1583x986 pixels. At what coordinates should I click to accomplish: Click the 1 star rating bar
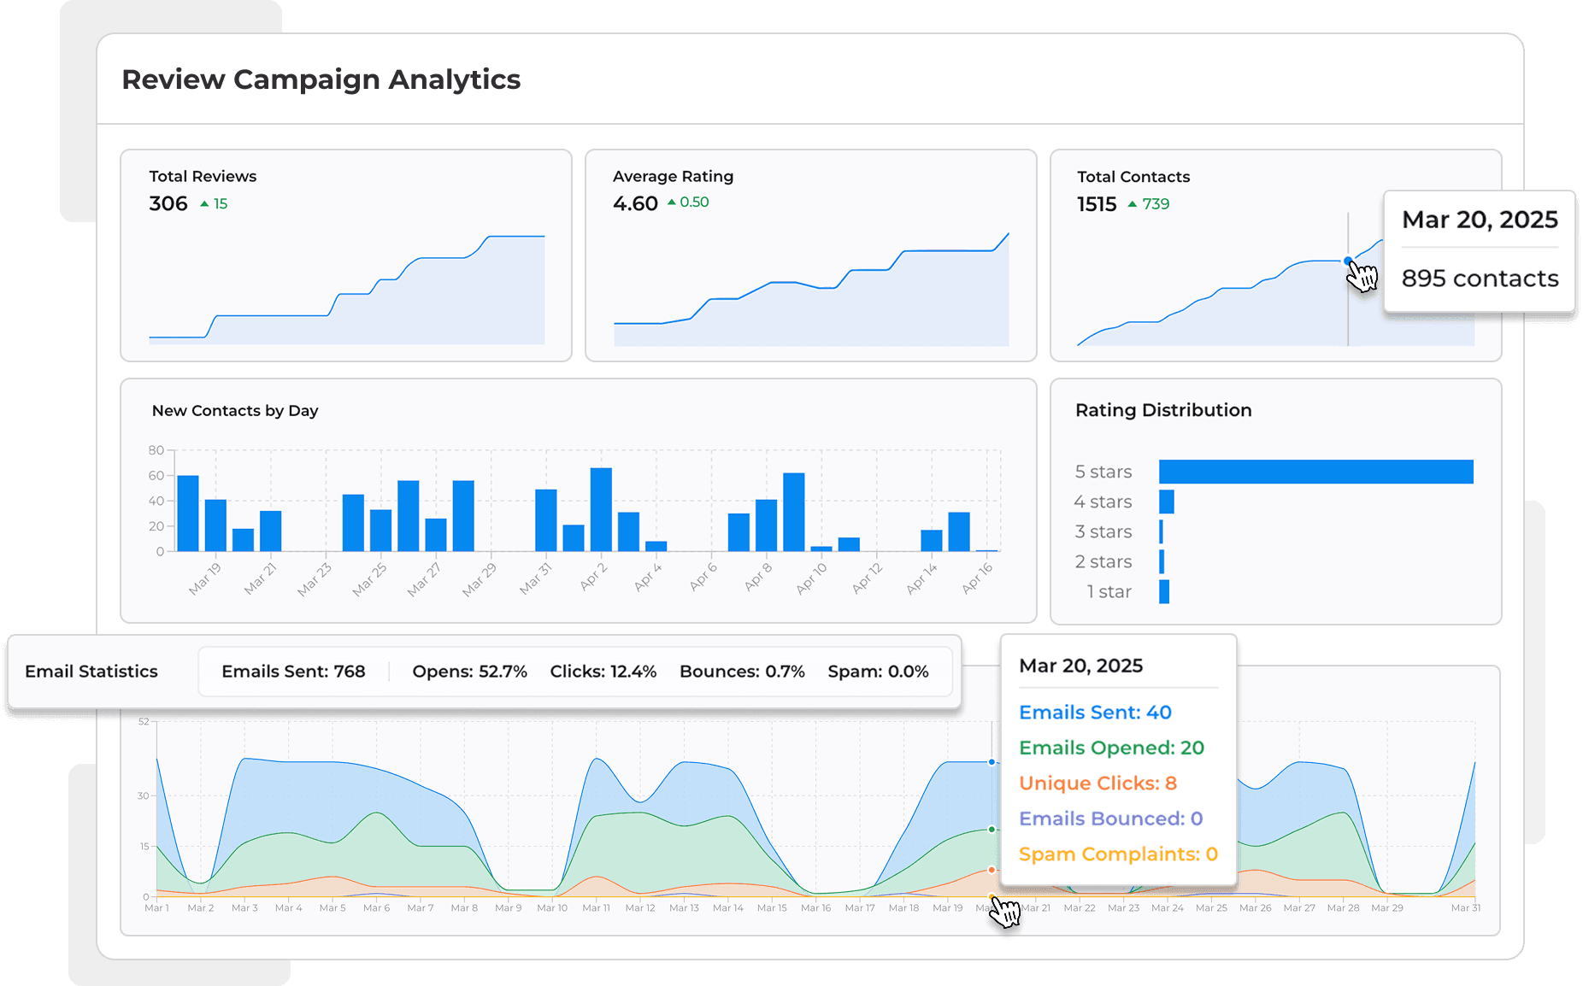(x=1162, y=591)
